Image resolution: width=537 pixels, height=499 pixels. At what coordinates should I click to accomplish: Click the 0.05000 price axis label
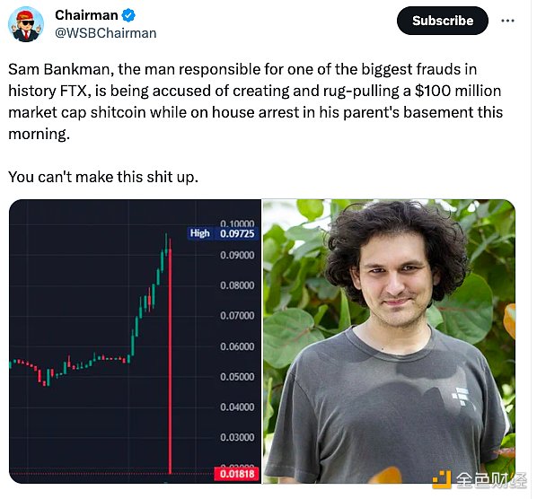coord(237,377)
